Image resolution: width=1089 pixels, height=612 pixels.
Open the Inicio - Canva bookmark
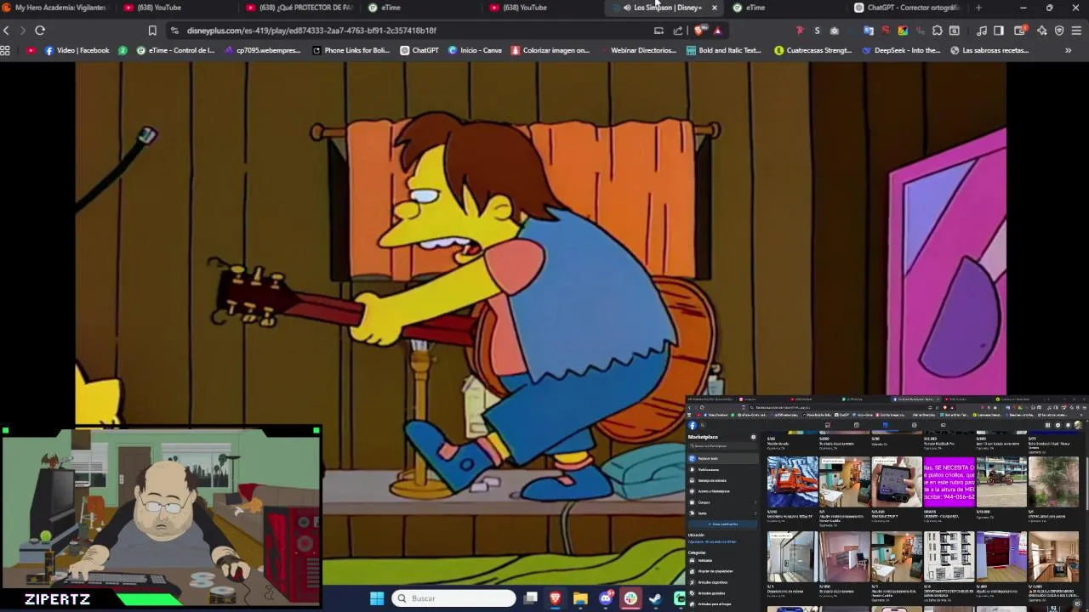(475, 50)
